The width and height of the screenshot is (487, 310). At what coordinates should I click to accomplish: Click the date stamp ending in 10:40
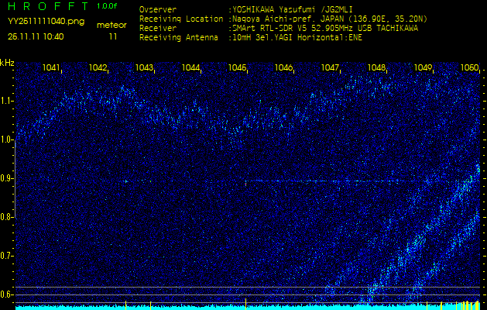[36, 36]
